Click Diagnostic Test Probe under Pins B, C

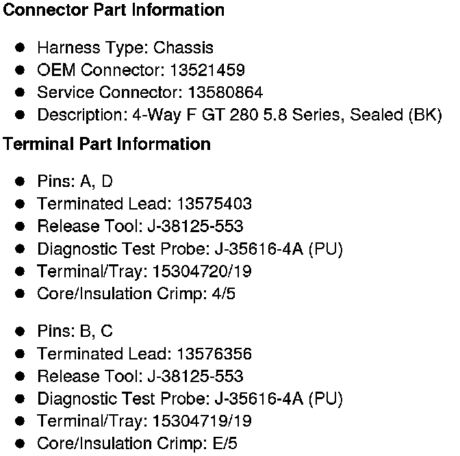[x=190, y=398]
